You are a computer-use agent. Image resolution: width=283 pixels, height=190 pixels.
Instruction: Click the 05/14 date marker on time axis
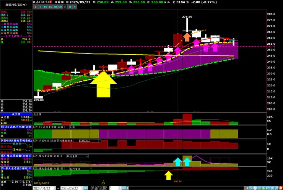[x=177, y=181]
